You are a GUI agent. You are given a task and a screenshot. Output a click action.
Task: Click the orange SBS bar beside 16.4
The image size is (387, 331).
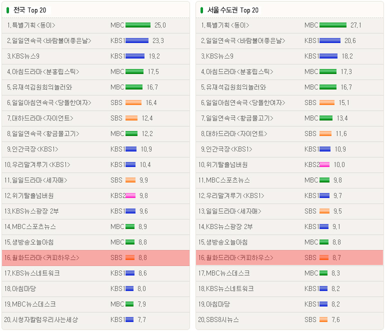point(133,102)
